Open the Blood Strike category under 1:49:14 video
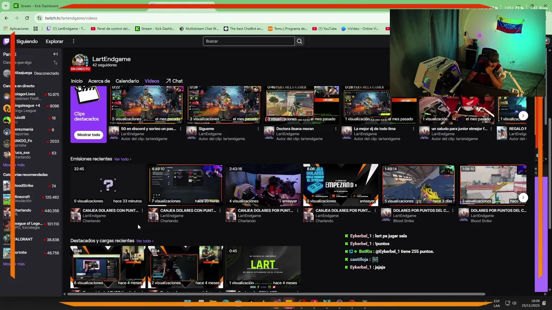The width and height of the screenshot is (552, 310). tap(403, 221)
